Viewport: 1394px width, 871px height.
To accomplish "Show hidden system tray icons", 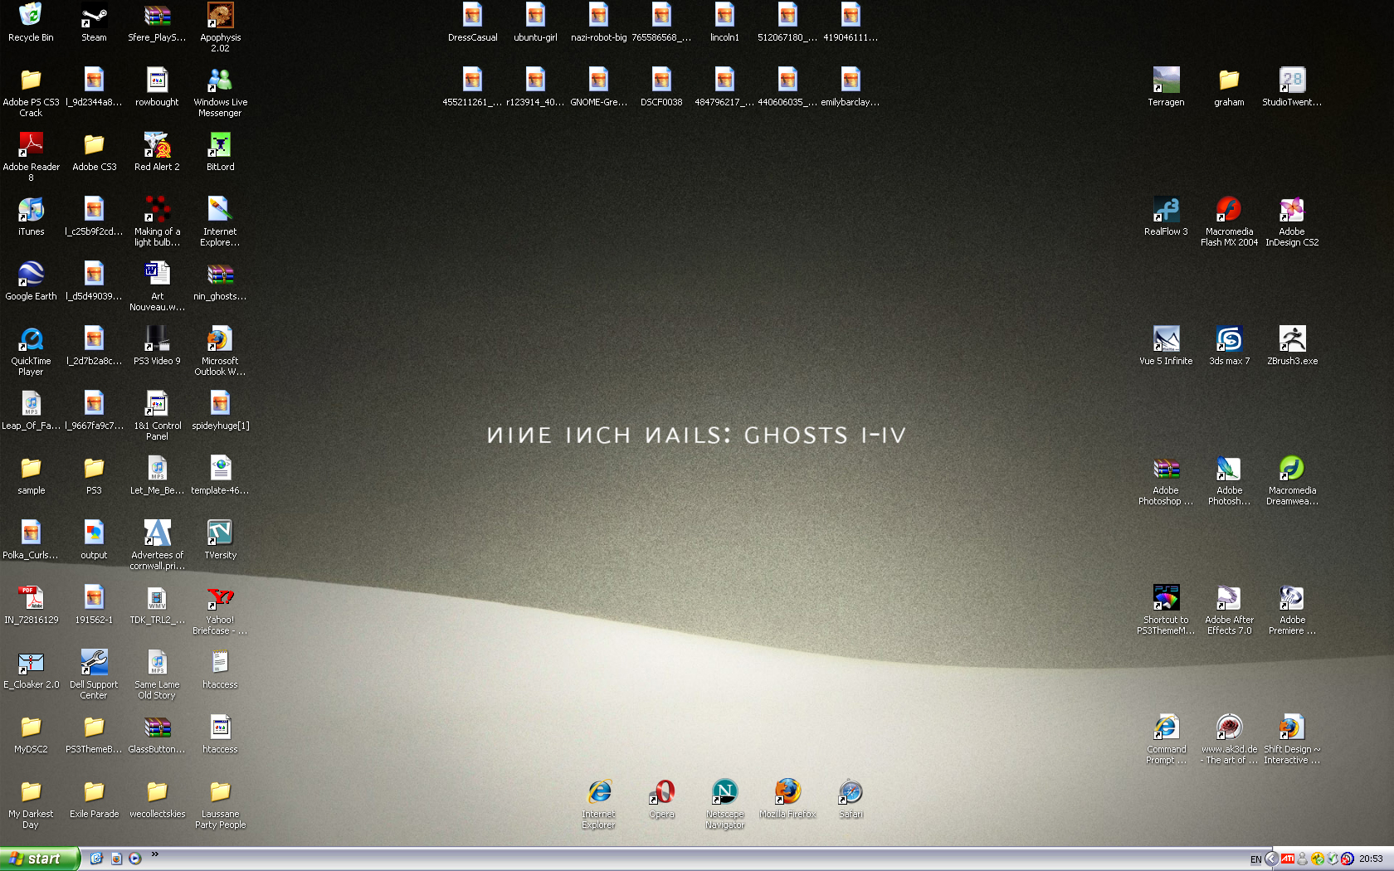I will 1270,859.
